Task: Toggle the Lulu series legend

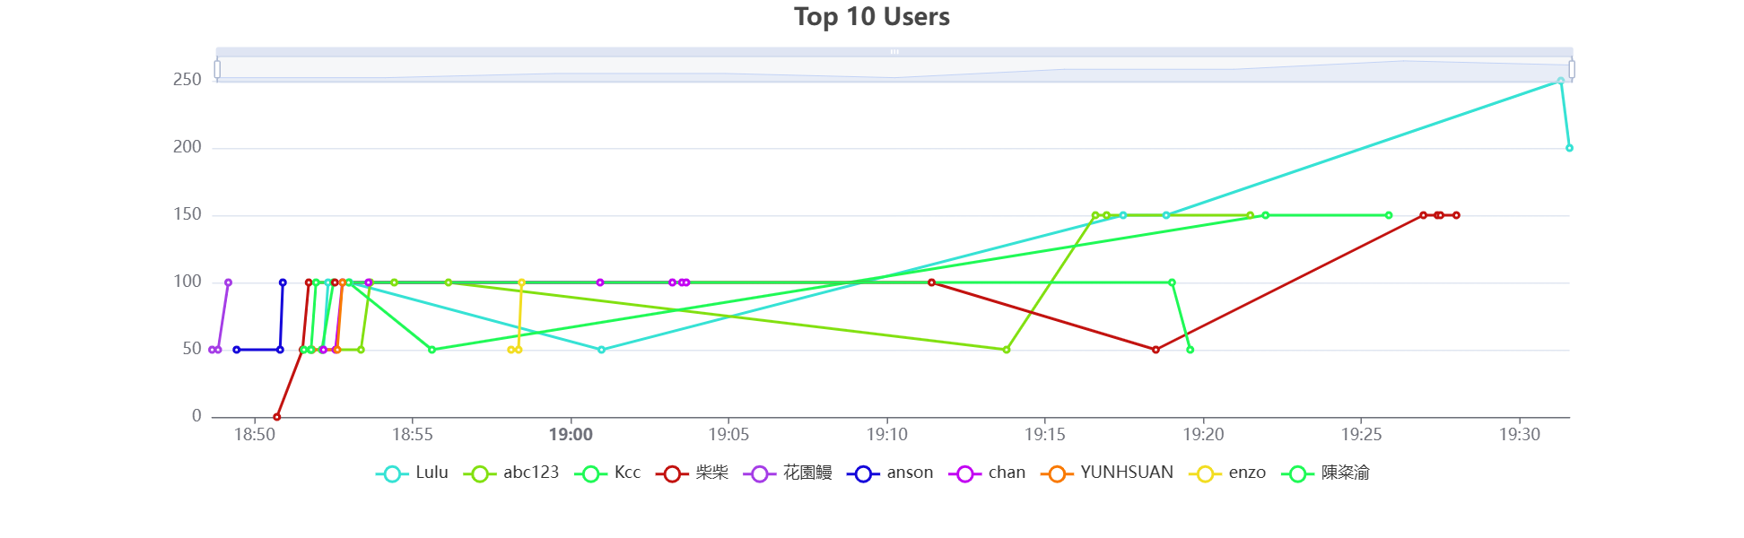Action: tap(412, 473)
